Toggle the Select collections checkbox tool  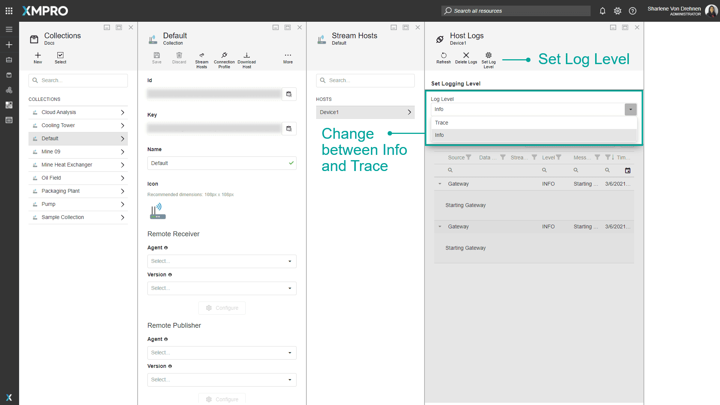60,55
